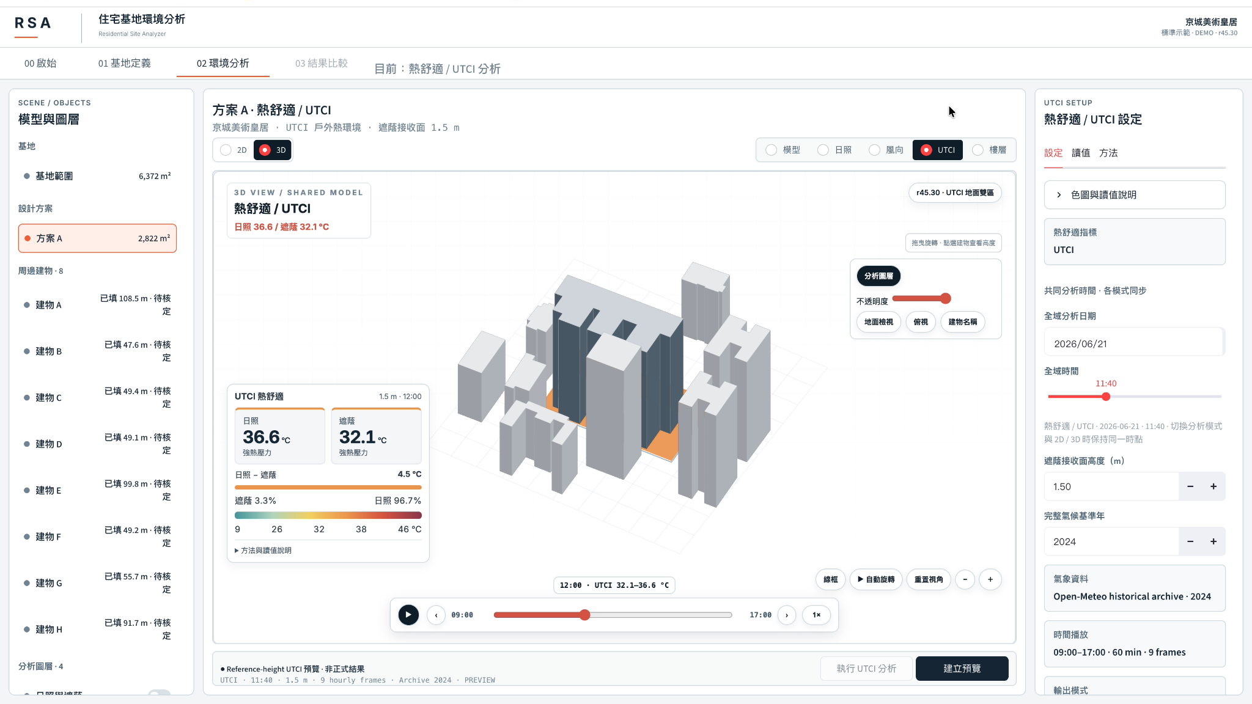1252x704 pixels.
Task: Open the 00 啟始 tab
Action: pyautogui.click(x=40, y=64)
